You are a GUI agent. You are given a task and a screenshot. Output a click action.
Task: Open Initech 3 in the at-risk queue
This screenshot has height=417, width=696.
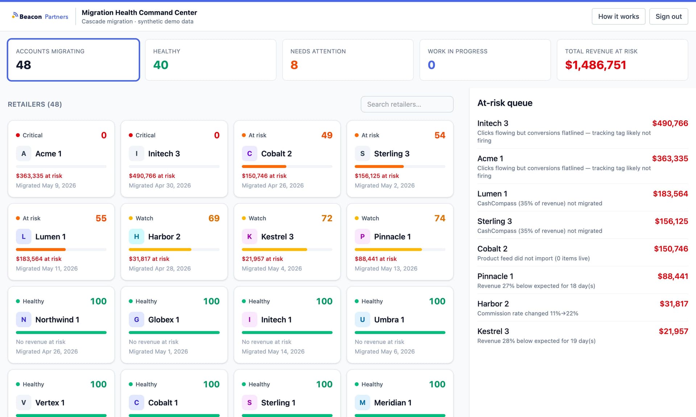(x=583, y=131)
